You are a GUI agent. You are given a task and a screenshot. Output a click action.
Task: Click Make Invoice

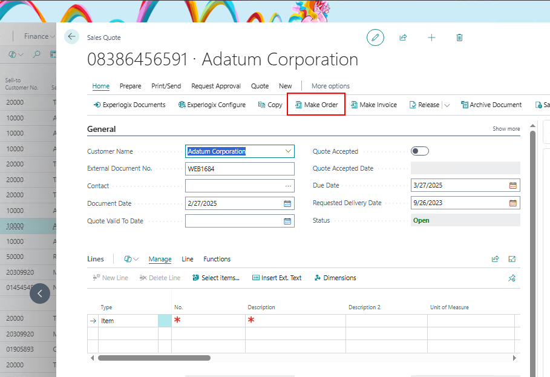coord(374,105)
